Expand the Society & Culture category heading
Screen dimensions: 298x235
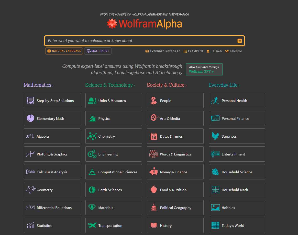pyautogui.click(x=167, y=85)
